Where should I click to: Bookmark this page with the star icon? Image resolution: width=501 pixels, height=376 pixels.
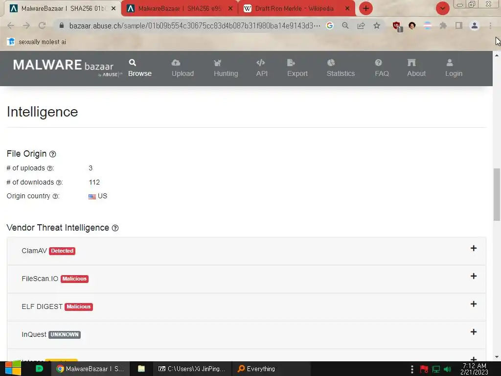[x=377, y=25]
